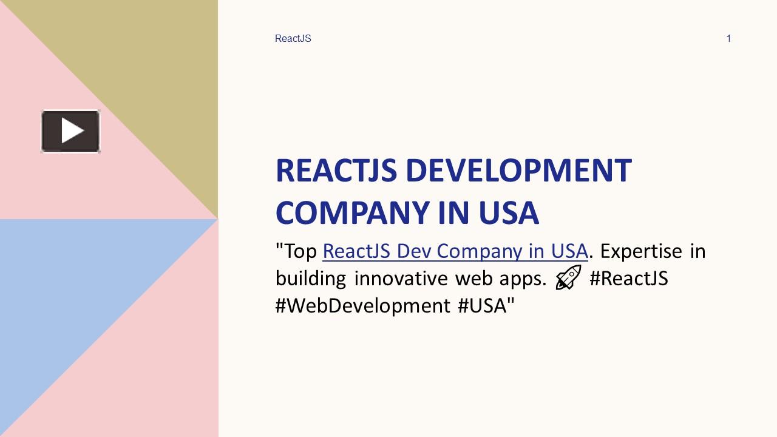The width and height of the screenshot is (777, 437).
Task: Click the "Expertise in" text
Action: coord(653,251)
